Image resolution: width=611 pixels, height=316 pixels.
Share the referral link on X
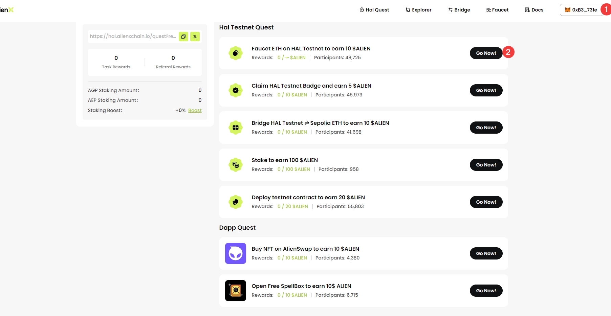point(195,37)
